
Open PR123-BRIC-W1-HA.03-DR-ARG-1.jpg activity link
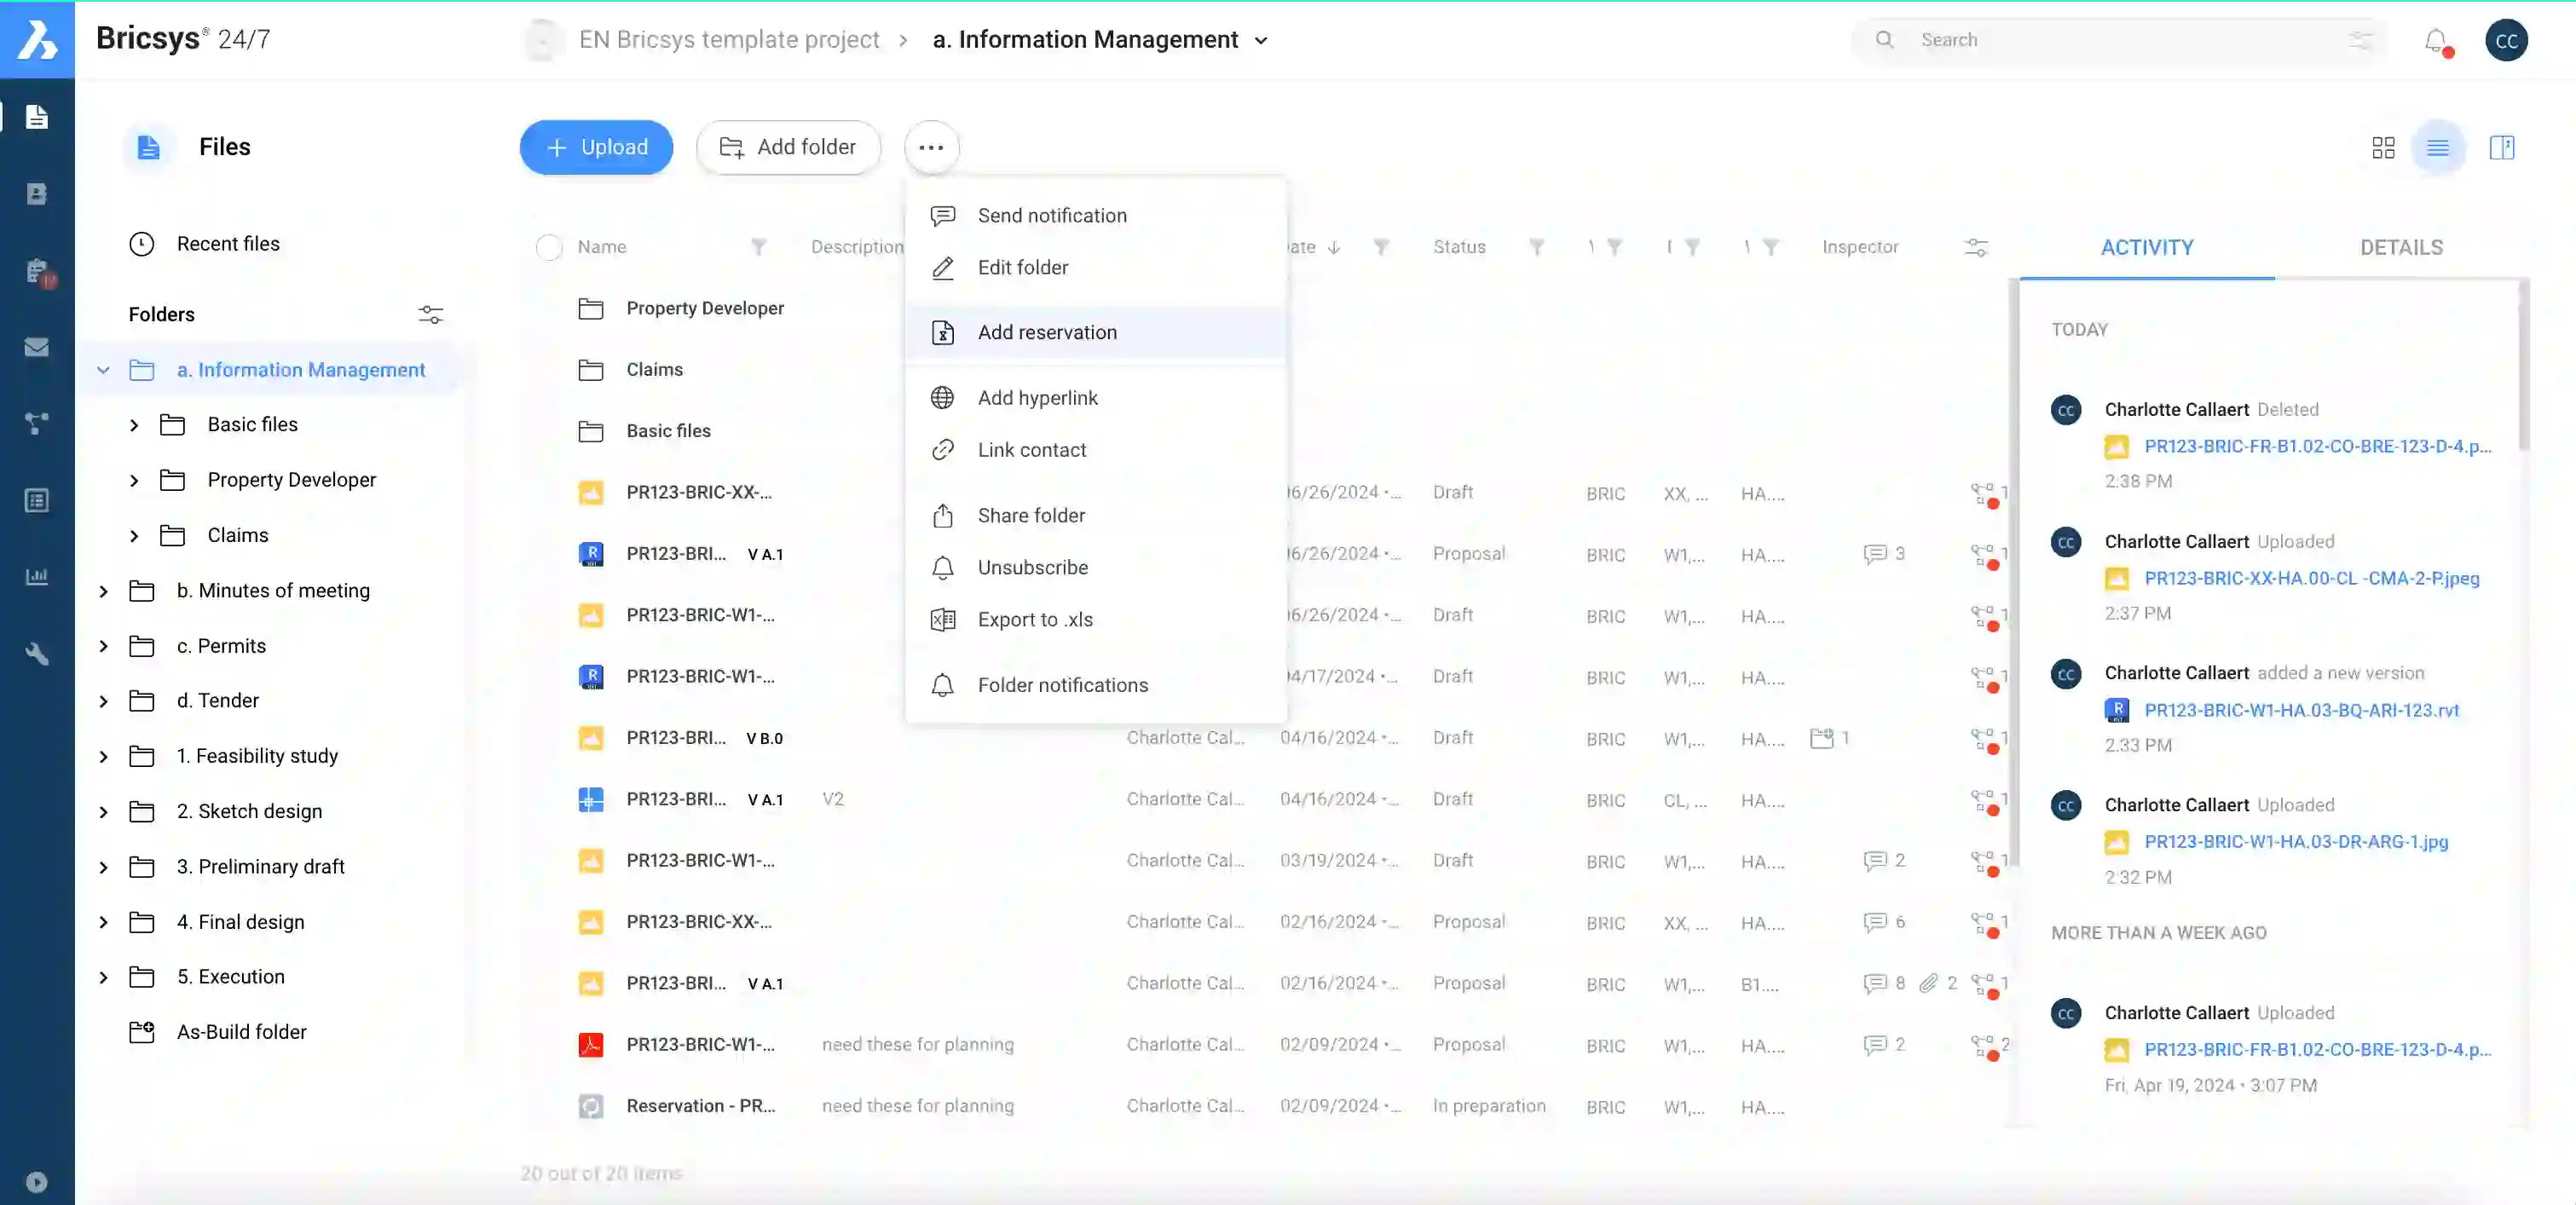pyautogui.click(x=2296, y=842)
